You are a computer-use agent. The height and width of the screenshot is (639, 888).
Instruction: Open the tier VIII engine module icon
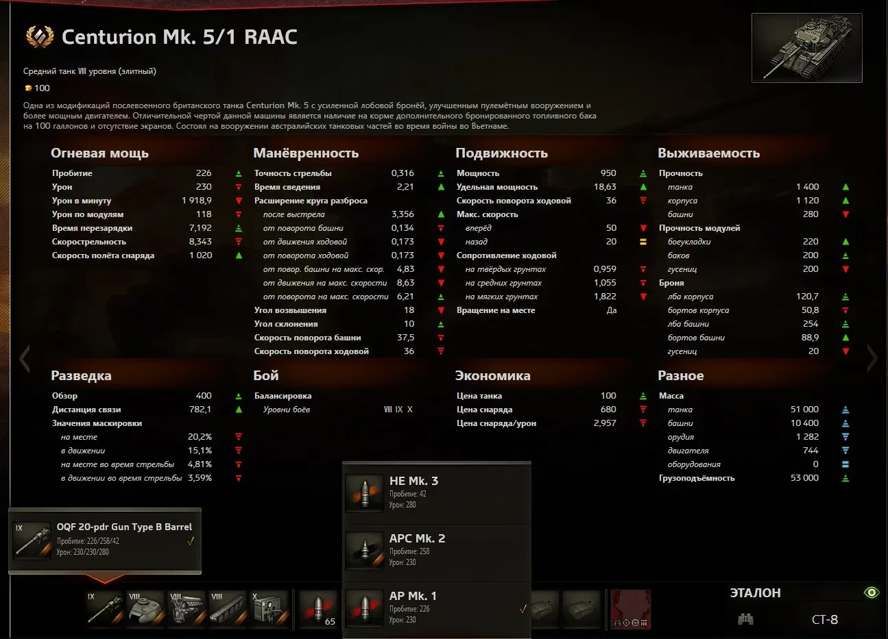pos(187,608)
